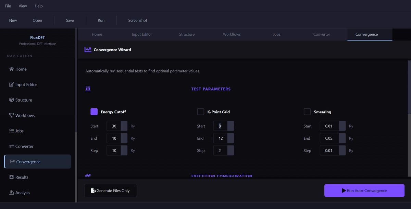411x209 pixels.
Task: Open Workflows from the sidebar icon
Action: point(12,116)
